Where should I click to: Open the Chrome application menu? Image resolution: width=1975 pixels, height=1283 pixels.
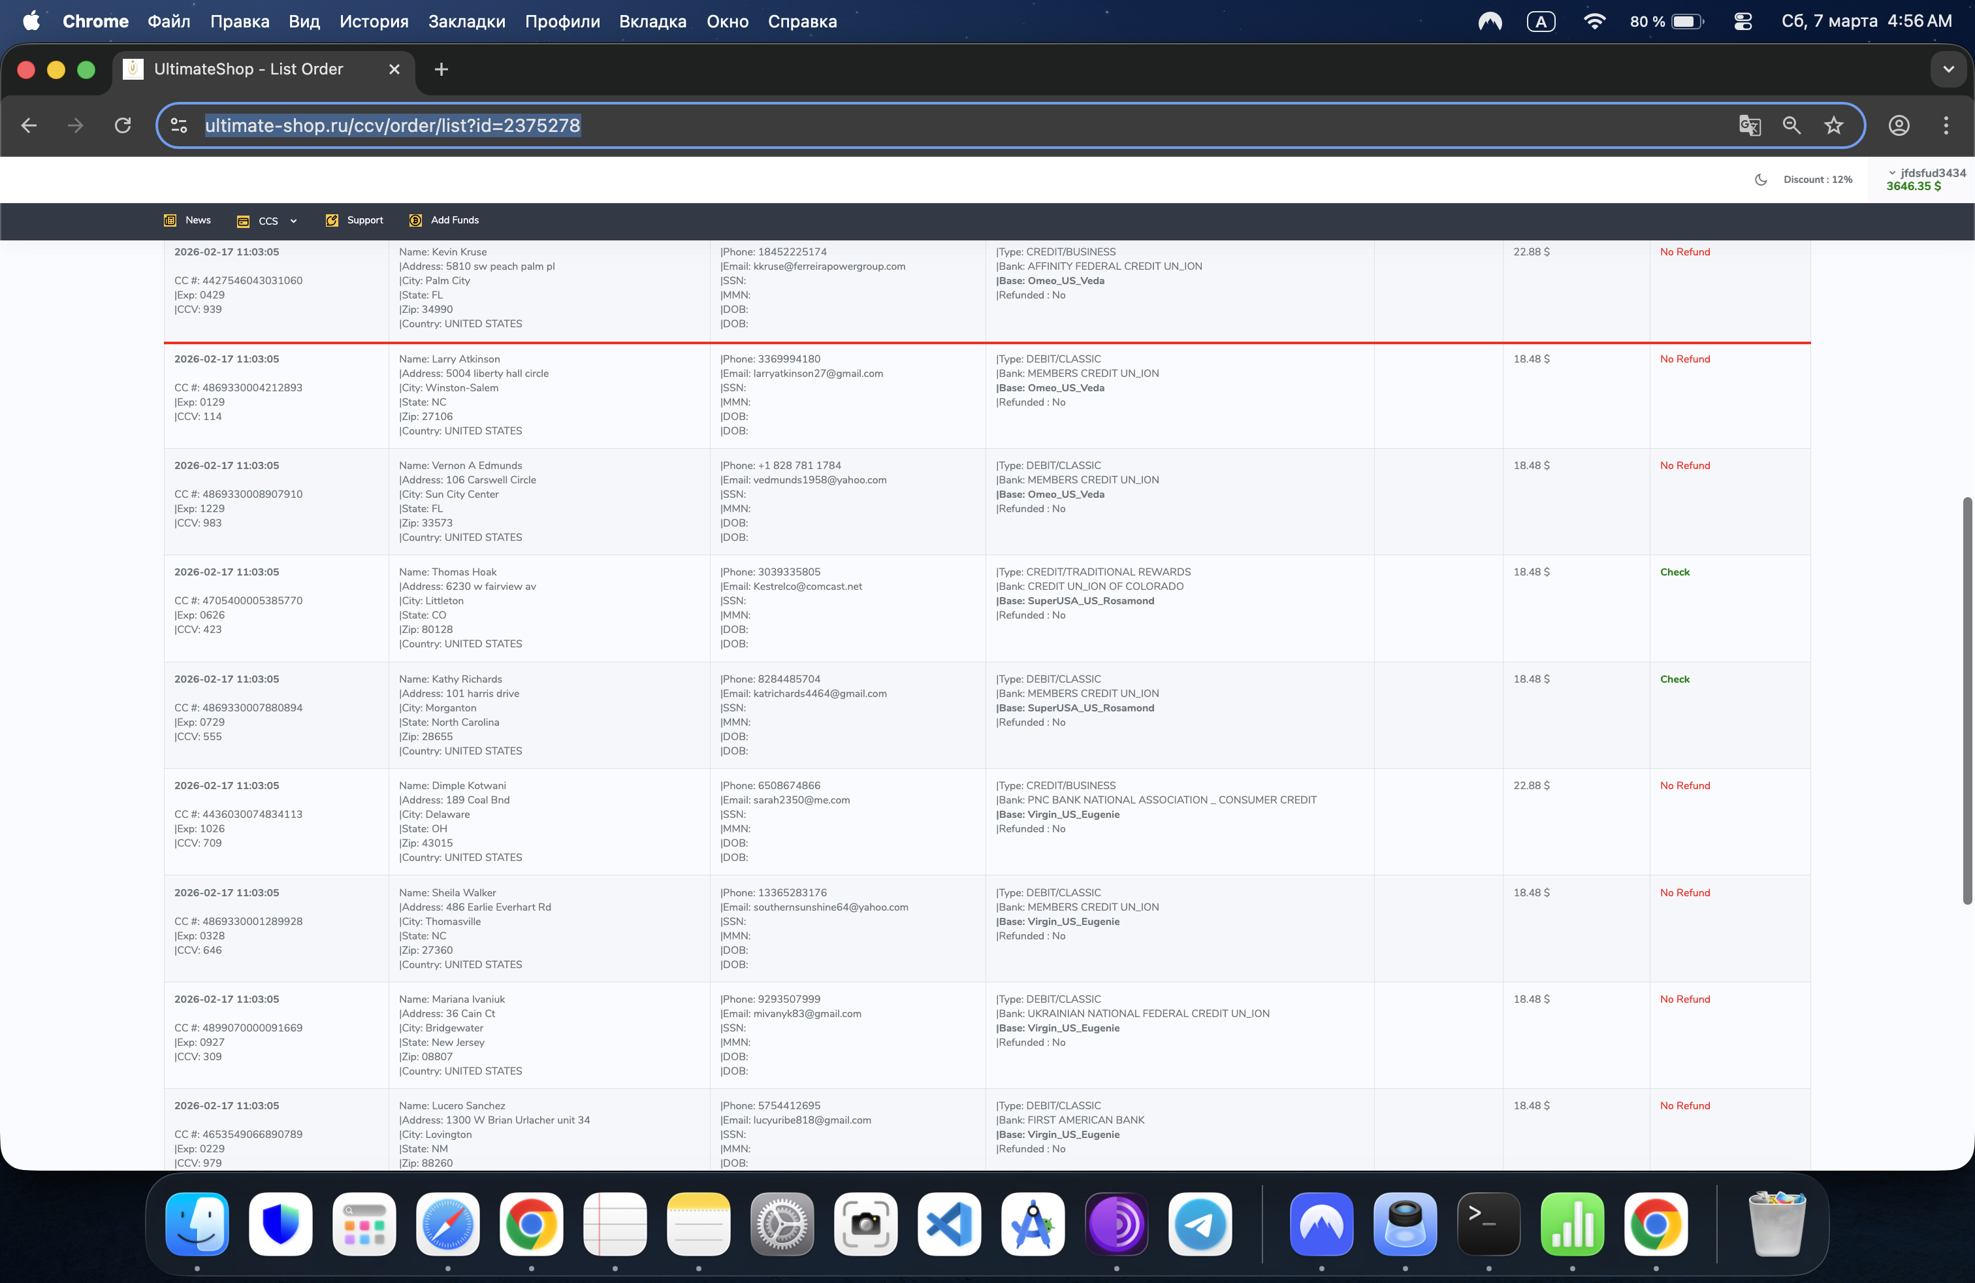[x=95, y=22]
